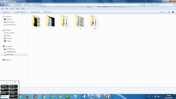Select the Font folder
Viewport: 176px width, 99px height.
pyautogui.click(x=95, y=22)
